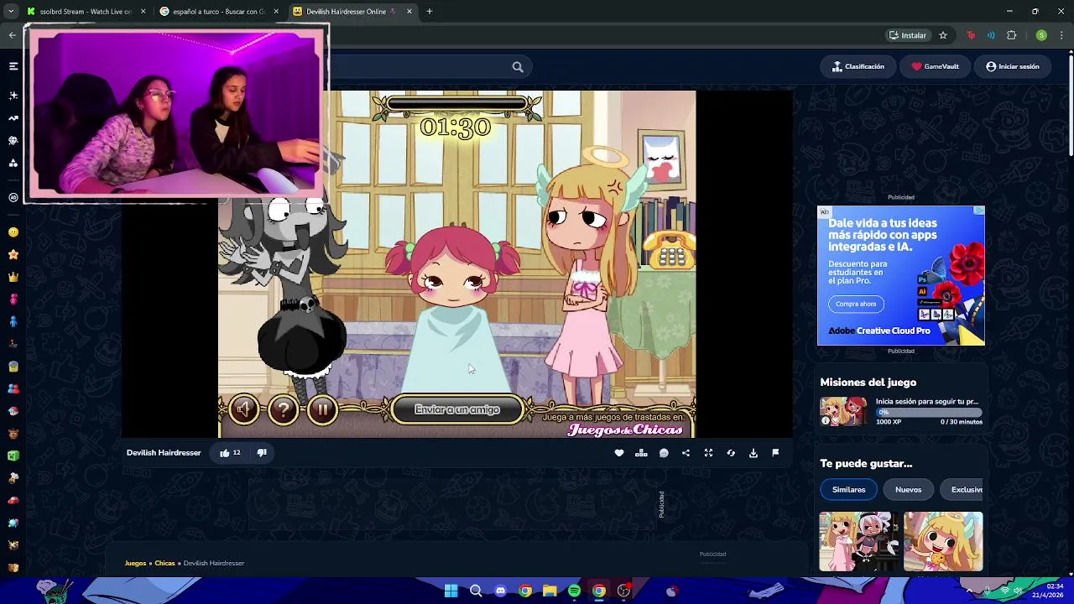This screenshot has width=1074, height=604.
Task: Open AD icon in the sidebar
Action: coord(13,198)
